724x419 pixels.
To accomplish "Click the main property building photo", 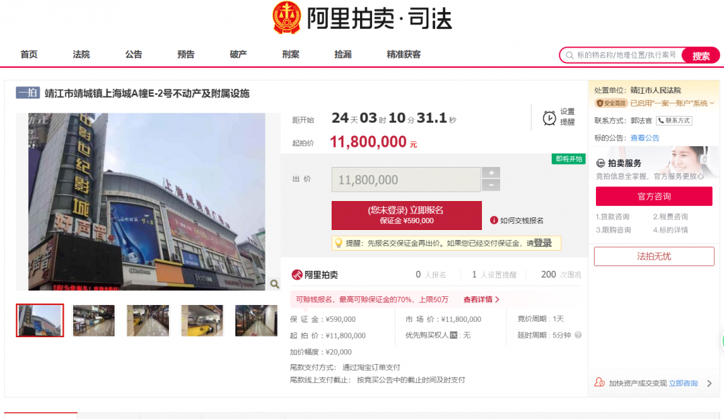I will tap(147, 202).
